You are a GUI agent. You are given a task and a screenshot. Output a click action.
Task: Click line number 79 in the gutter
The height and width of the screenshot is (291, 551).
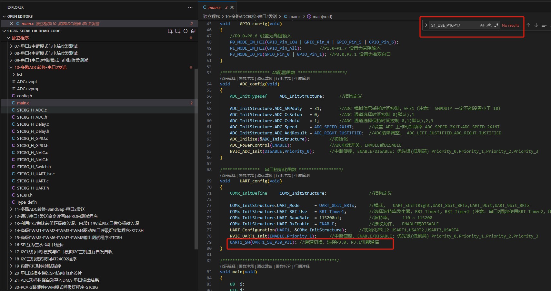point(209,242)
